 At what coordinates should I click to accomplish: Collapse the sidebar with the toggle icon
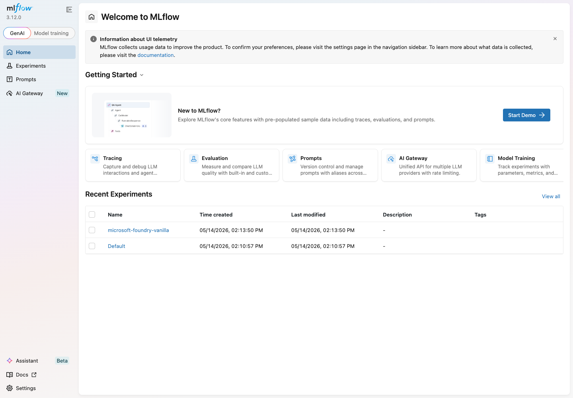pyautogui.click(x=69, y=10)
